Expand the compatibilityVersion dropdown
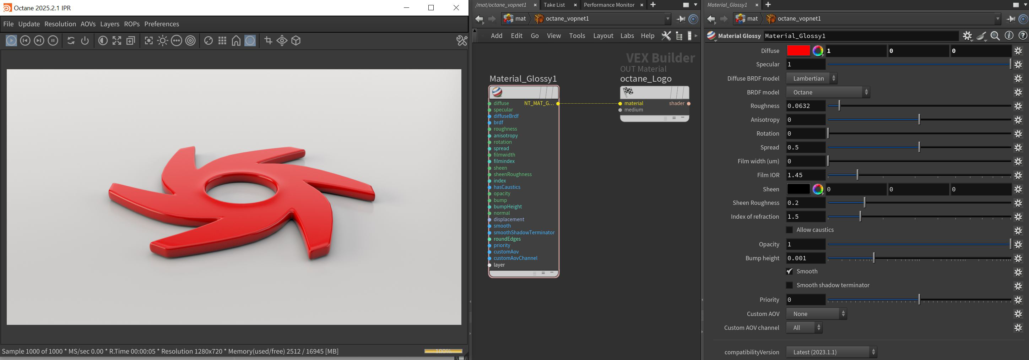Viewport: 1029px width, 360px height. 831,352
